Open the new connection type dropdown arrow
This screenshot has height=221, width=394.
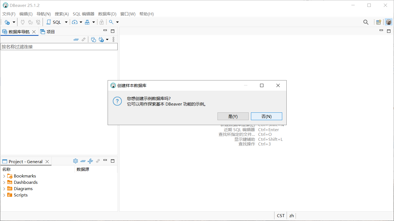click(14, 22)
